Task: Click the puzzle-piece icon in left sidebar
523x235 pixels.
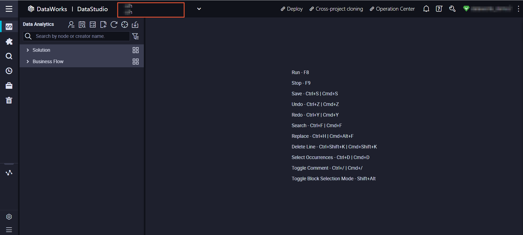Action: [x=9, y=41]
